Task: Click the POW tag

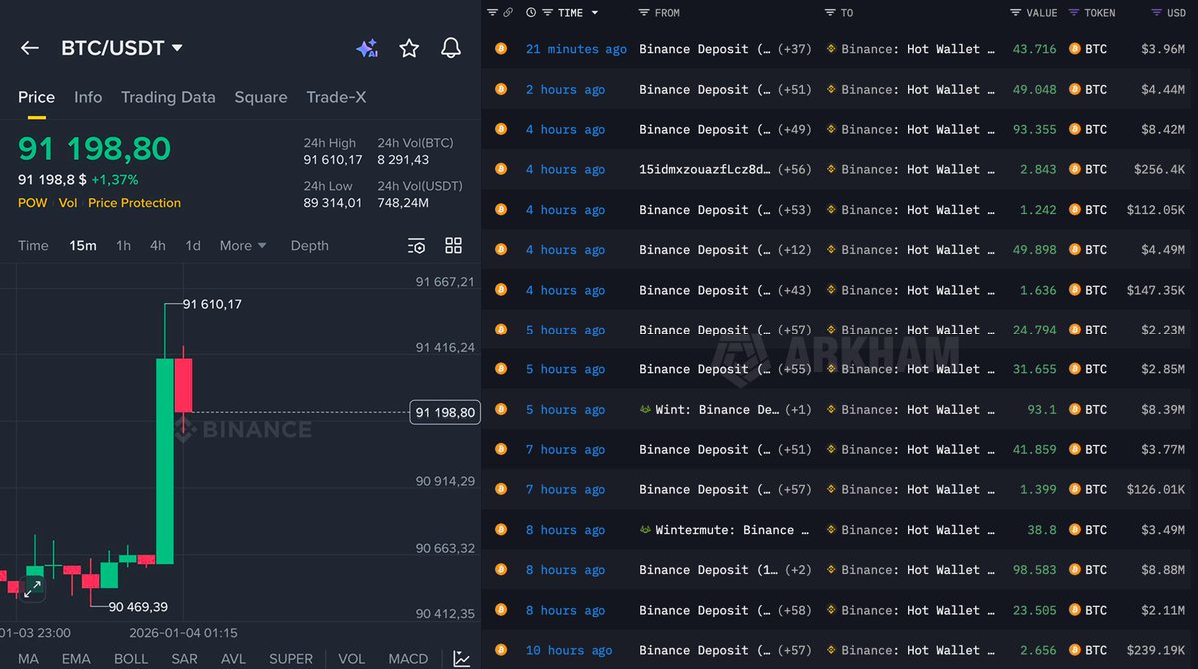Action: pos(32,203)
